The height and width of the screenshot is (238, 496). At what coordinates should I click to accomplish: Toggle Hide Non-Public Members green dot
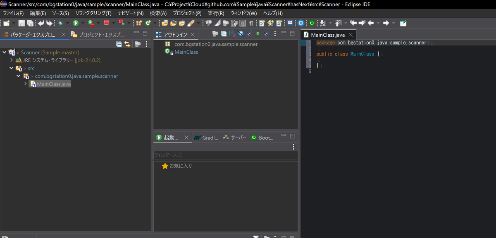click(258, 34)
